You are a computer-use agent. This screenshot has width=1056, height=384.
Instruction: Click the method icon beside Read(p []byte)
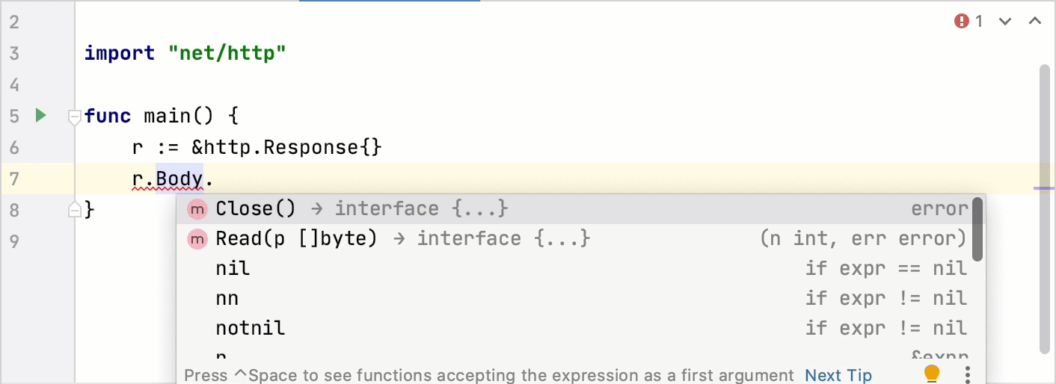197,239
